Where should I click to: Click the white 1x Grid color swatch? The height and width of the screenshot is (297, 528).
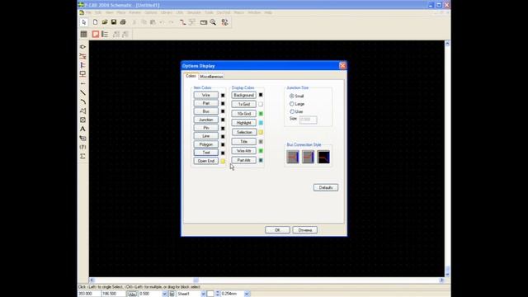(261, 105)
